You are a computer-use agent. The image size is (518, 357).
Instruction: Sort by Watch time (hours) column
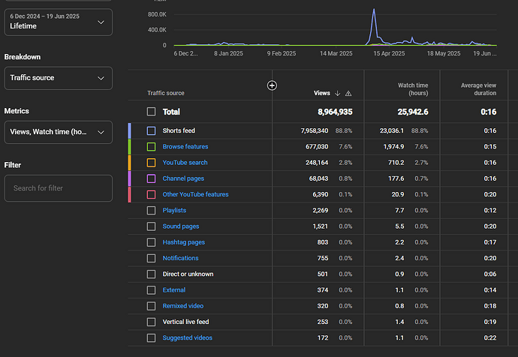coord(412,89)
